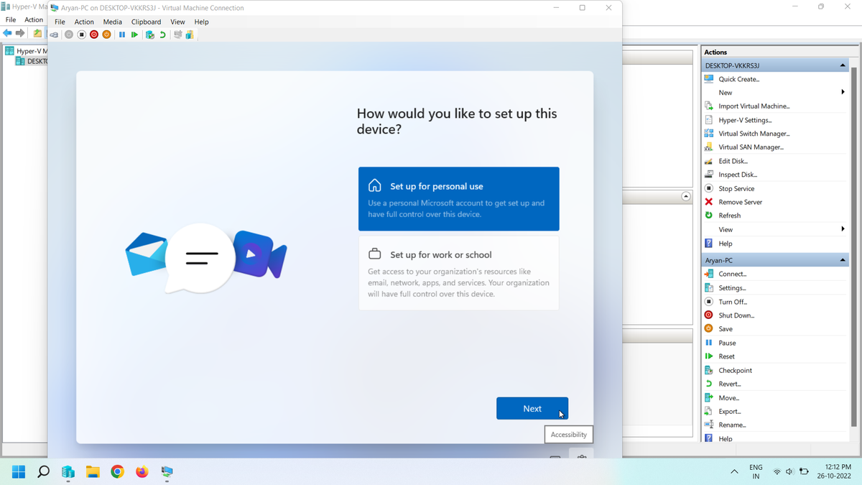Image resolution: width=862 pixels, height=485 pixels.
Task: Open Firefox from taskbar
Action: [x=142, y=472]
